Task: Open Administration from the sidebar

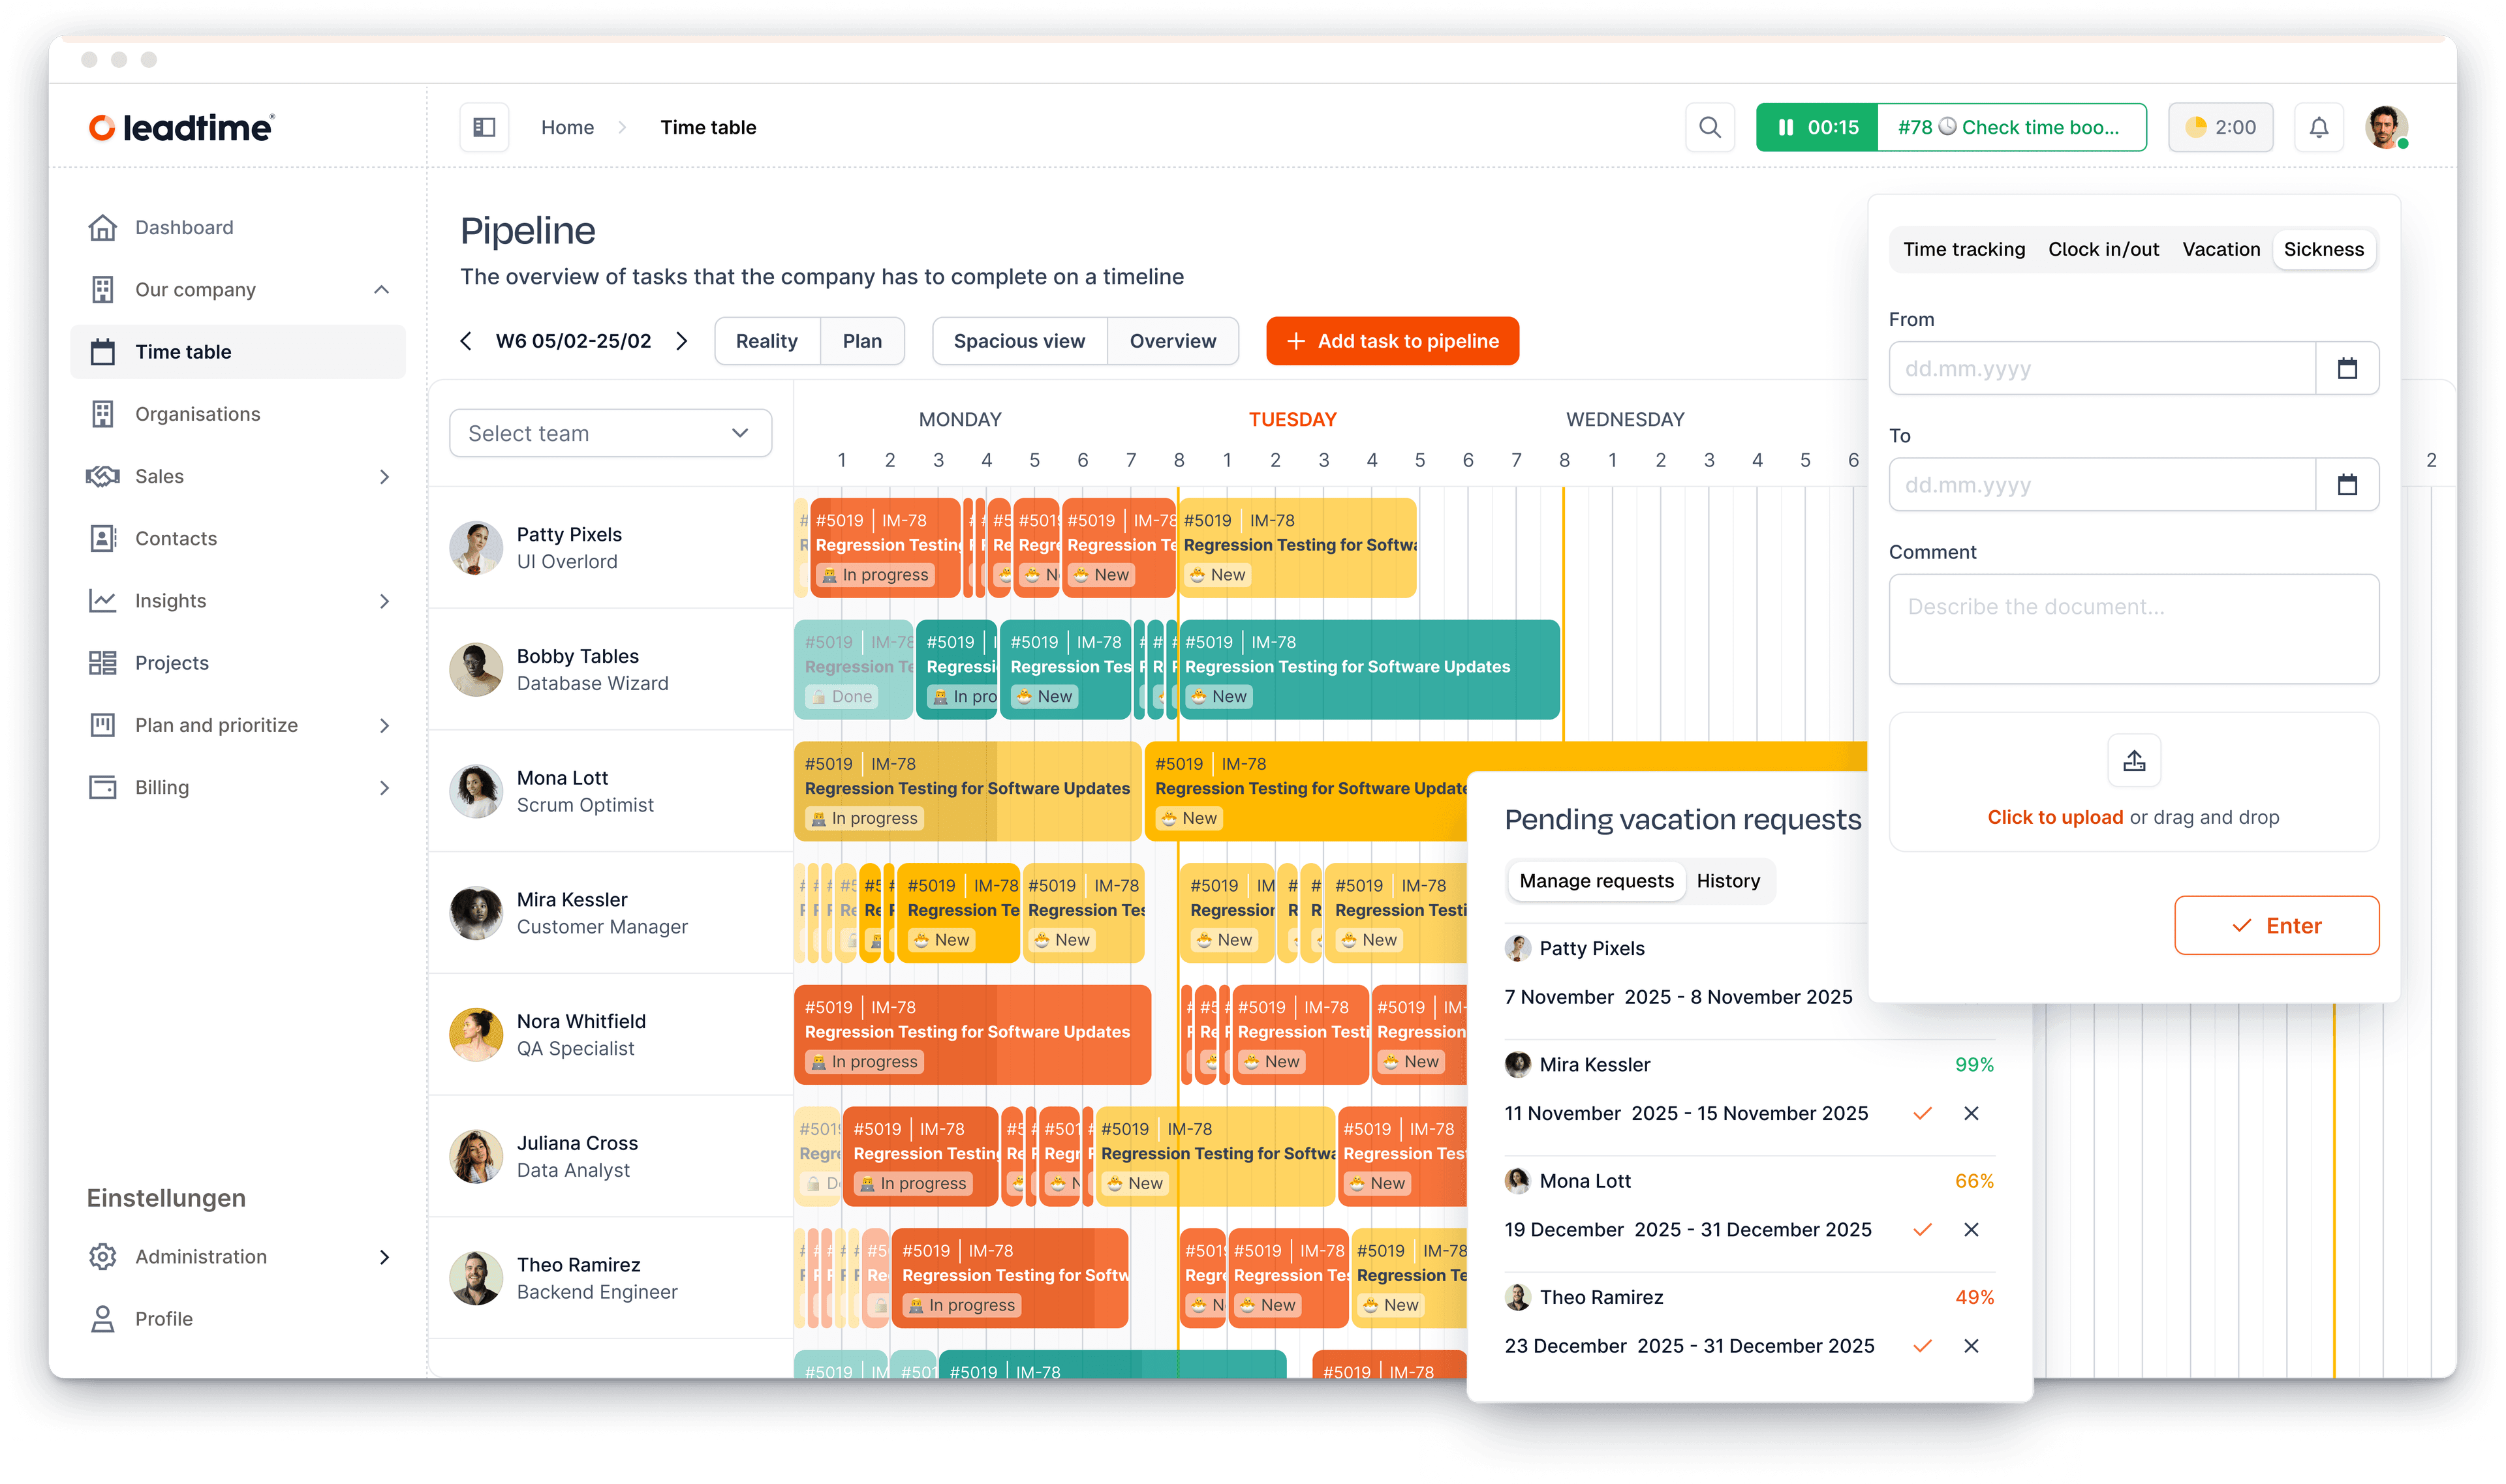Action: [200, 1257]
